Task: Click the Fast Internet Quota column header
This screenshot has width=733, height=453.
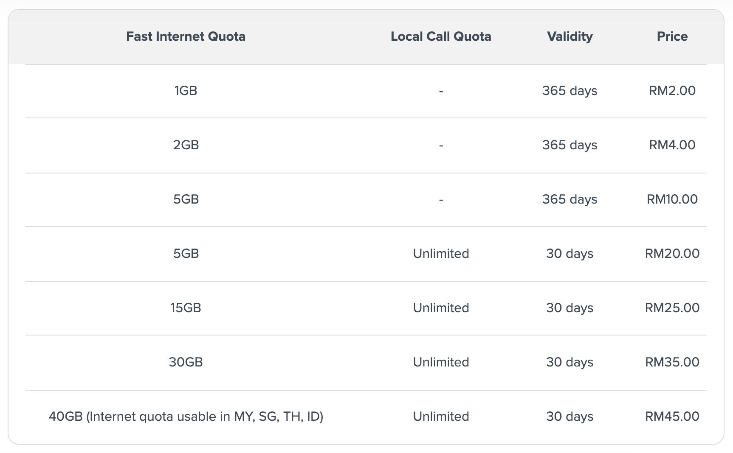Action: tap(186, 36)
